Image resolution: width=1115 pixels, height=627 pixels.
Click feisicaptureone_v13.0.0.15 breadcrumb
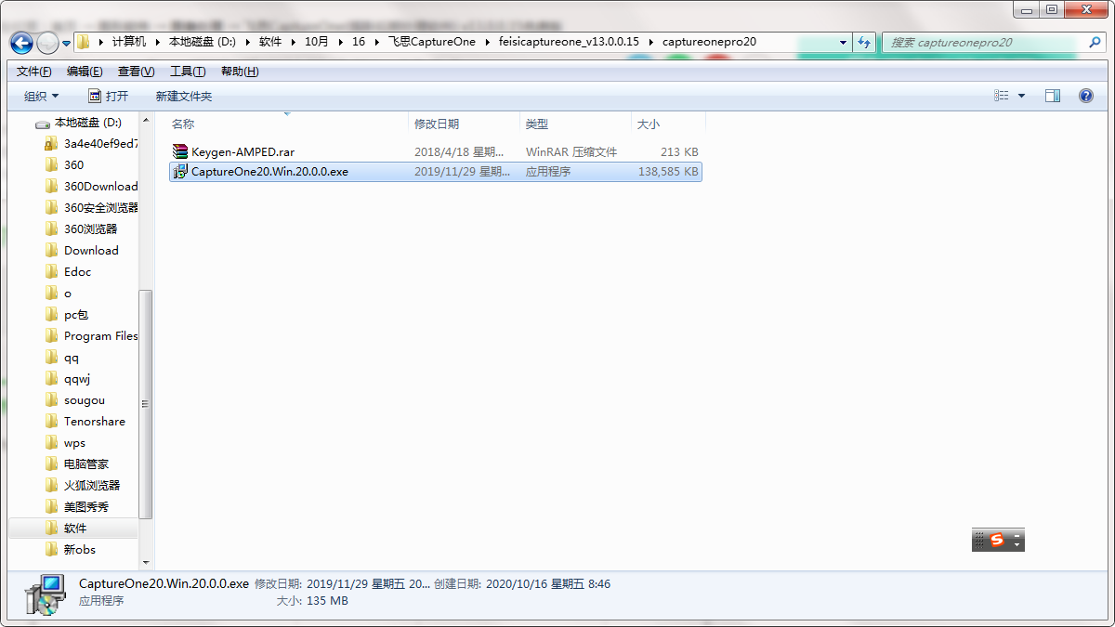click(x=569, y=42)
